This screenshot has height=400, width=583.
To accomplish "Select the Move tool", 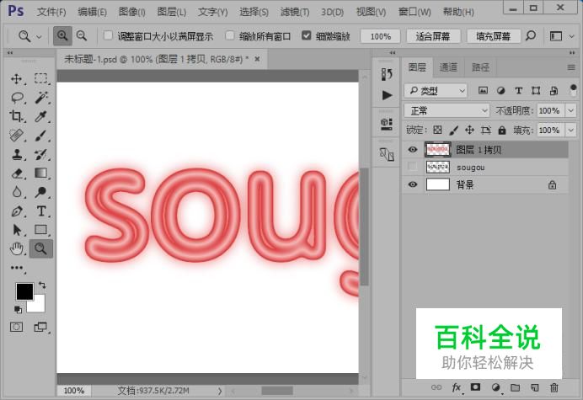I will tap(17, 78).
